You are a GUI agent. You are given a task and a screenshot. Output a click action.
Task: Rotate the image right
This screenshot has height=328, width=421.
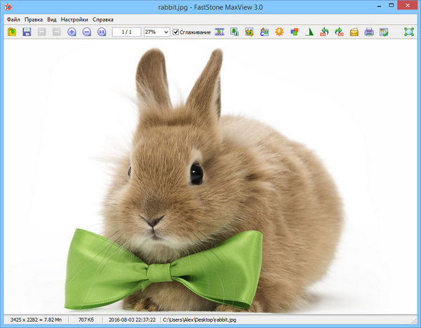(x=339, y=32)
